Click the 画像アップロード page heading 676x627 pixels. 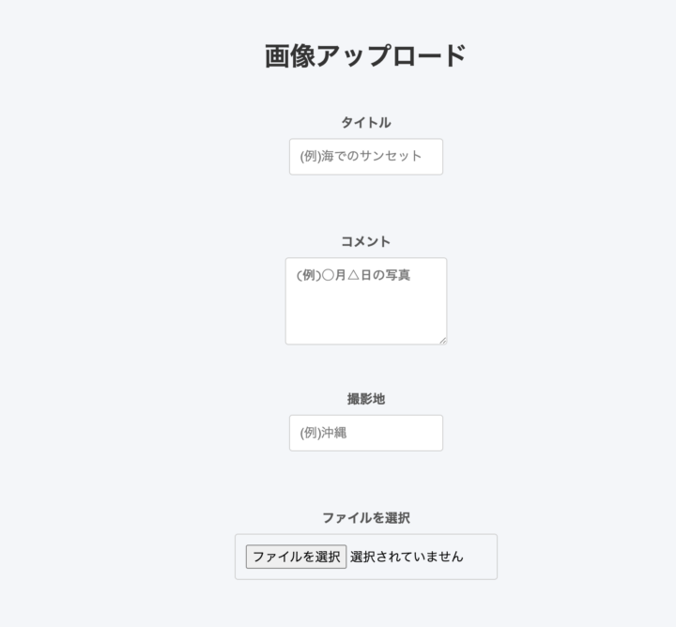365,56
